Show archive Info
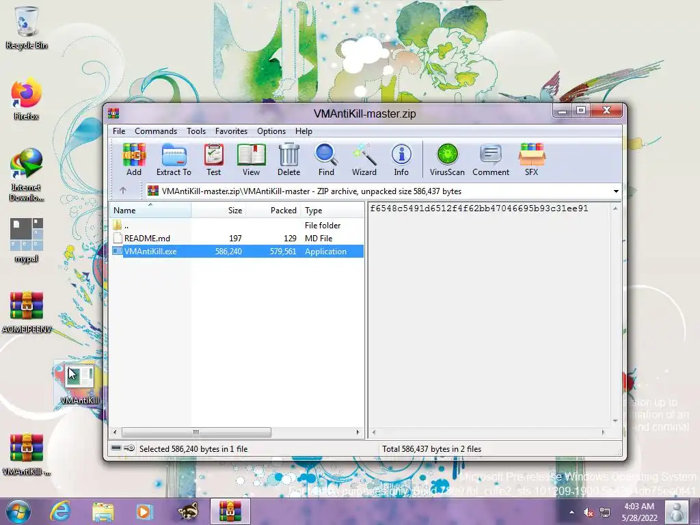 coord(401,159)
